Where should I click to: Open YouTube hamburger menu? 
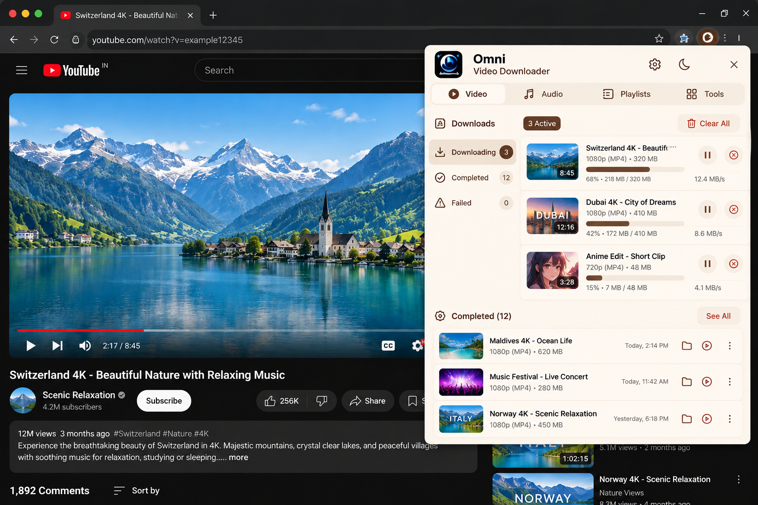click(22, 71)
